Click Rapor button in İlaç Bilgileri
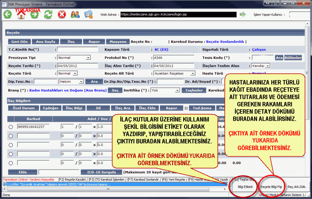Image resolution: width=312 pixels, height=199 pixels. 171,108
